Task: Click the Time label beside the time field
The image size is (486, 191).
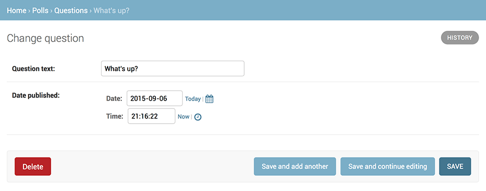Action: pyautogui.click(x=115, y=116)
